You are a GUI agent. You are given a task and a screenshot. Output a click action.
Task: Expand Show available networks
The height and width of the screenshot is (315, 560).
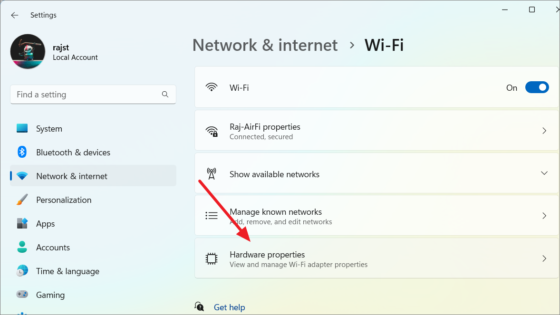pyautogui.click(x=544, y=173)
